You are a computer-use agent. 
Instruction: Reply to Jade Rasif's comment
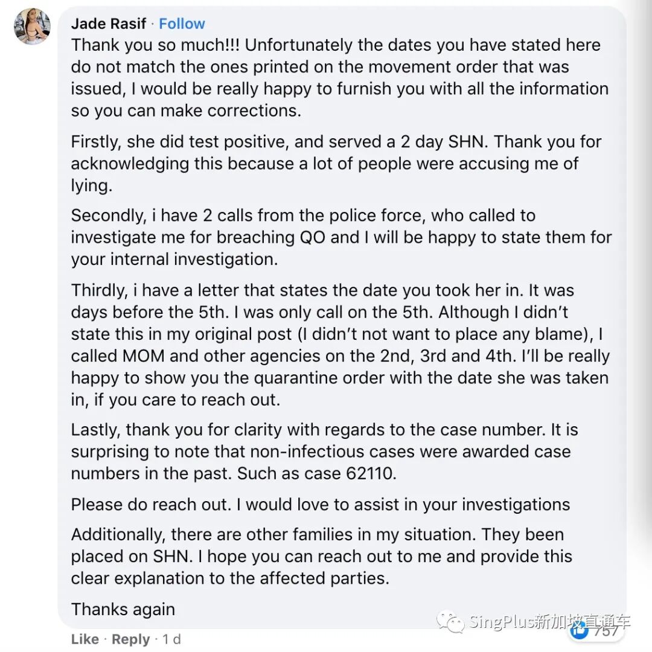(130, 639)
